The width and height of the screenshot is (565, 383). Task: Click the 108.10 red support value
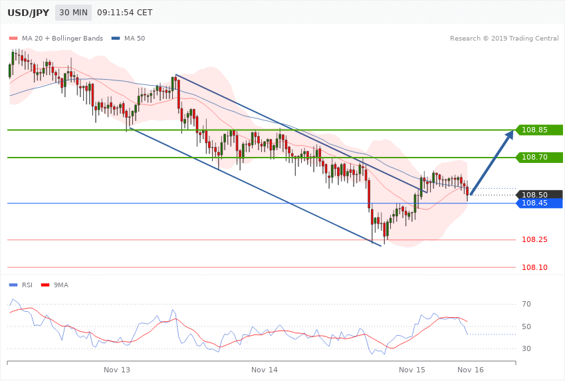click(534, 267)
